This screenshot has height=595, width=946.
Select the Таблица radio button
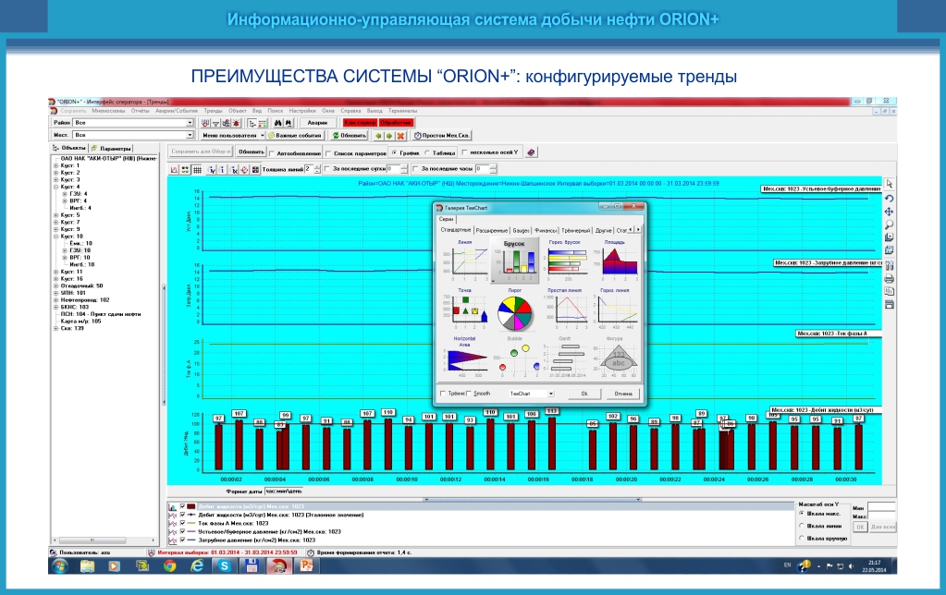pyautogui.click(x=427, y=152)
